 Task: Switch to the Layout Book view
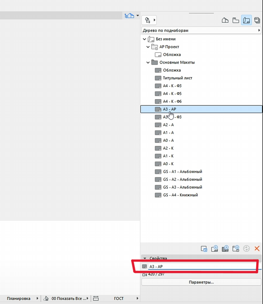coord(246,20)
